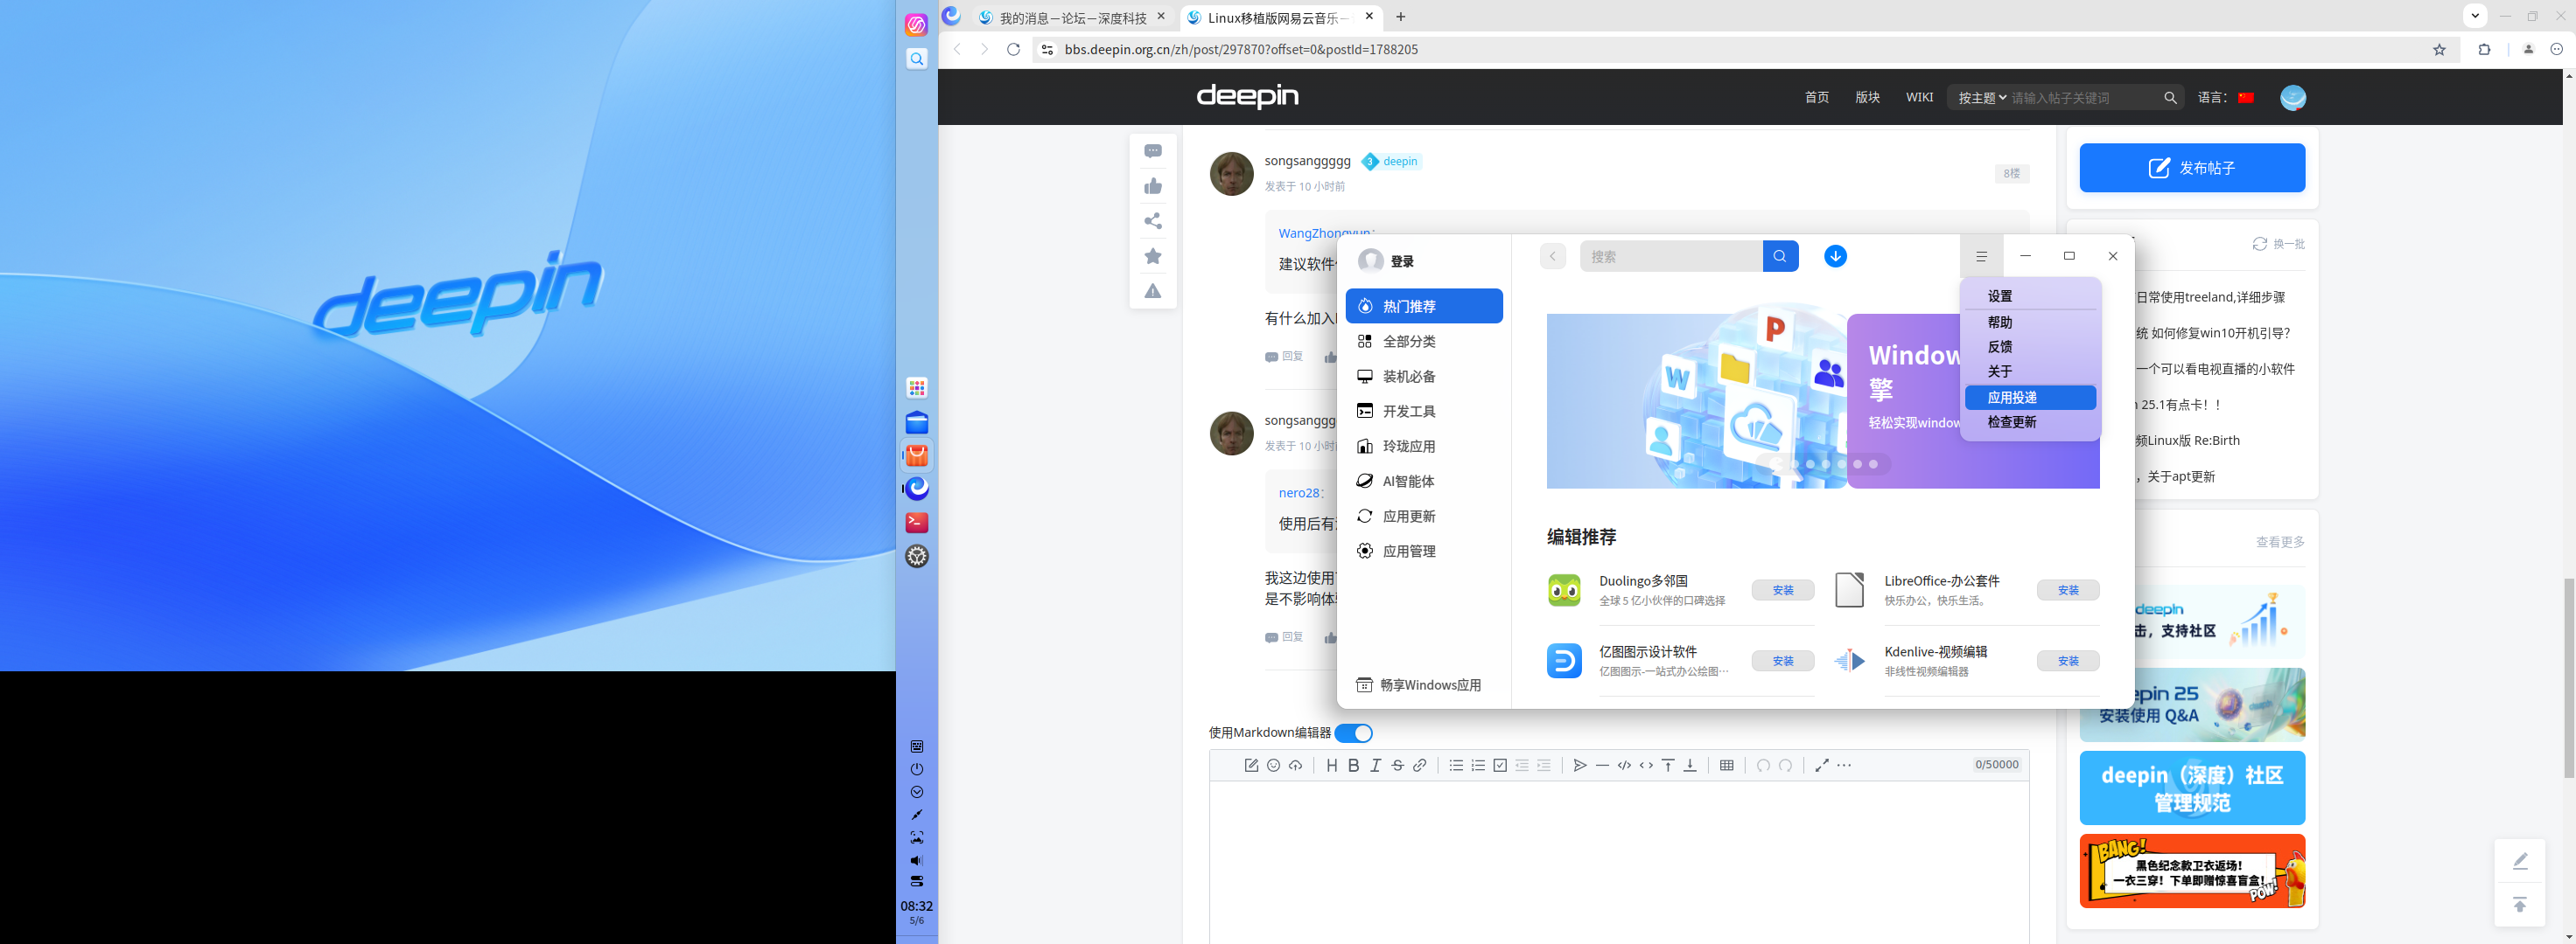The height and width of the screenshot is (944, 2576).
Task: Report post with warning icon
Action: [x=1153, y=291]
